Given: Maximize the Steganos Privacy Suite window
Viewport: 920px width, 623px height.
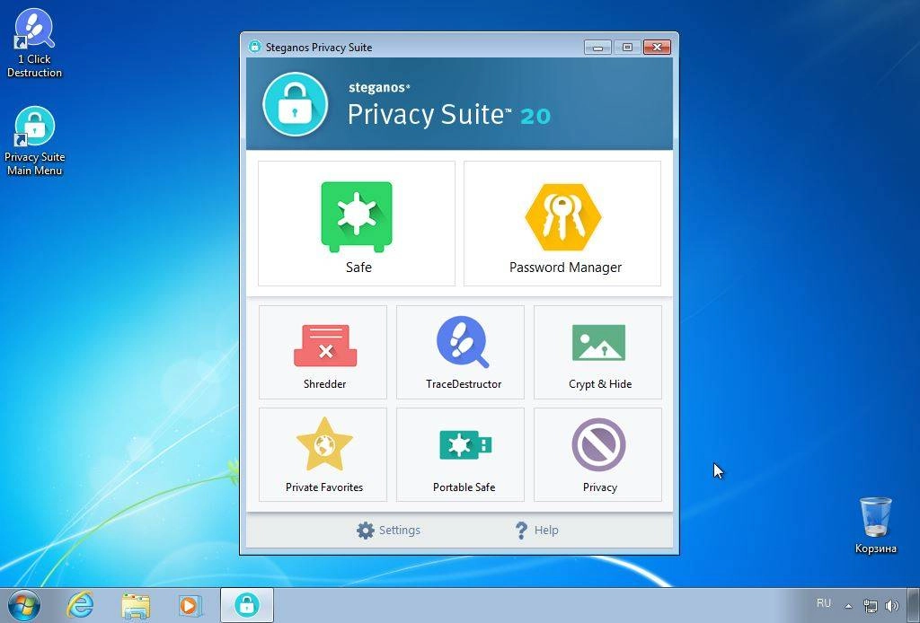Looking at the screenshot, I should click(x=627, y=48).
